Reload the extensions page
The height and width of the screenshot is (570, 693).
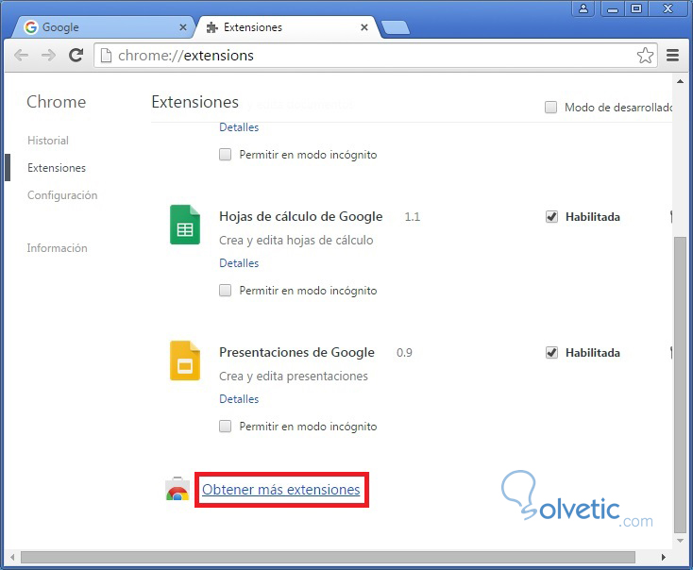tap(76, 55)
